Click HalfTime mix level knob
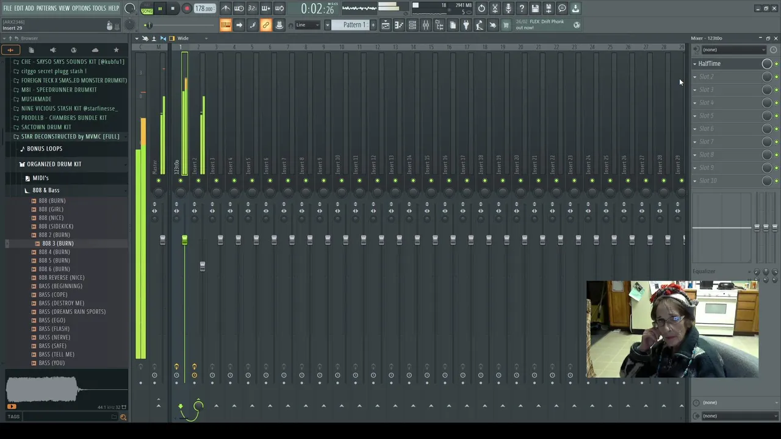 click(767, 63)
